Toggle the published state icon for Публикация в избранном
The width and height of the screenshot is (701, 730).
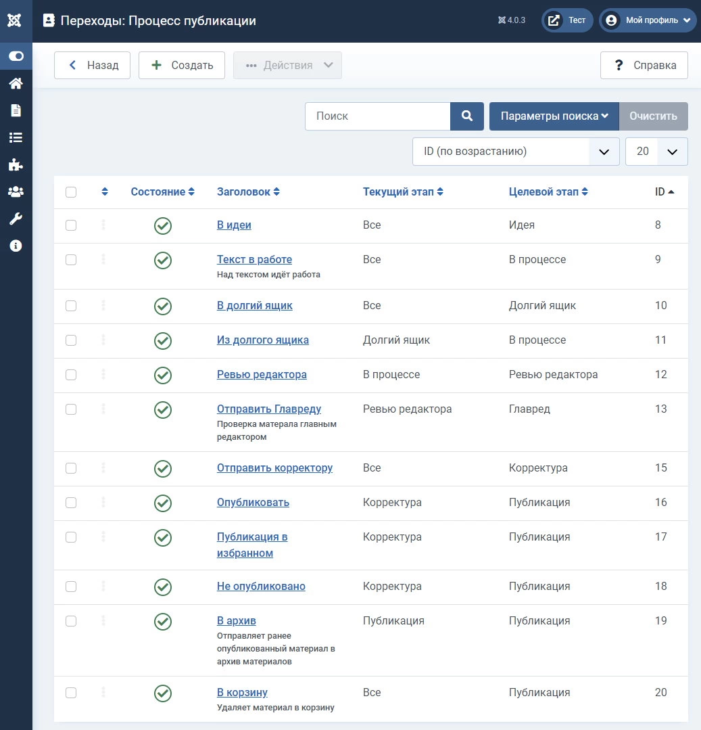coord(163,538)
